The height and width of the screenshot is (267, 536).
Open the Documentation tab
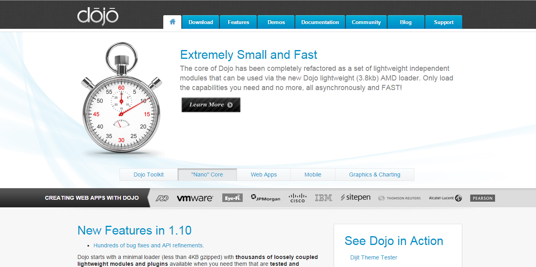click(320, 22)
